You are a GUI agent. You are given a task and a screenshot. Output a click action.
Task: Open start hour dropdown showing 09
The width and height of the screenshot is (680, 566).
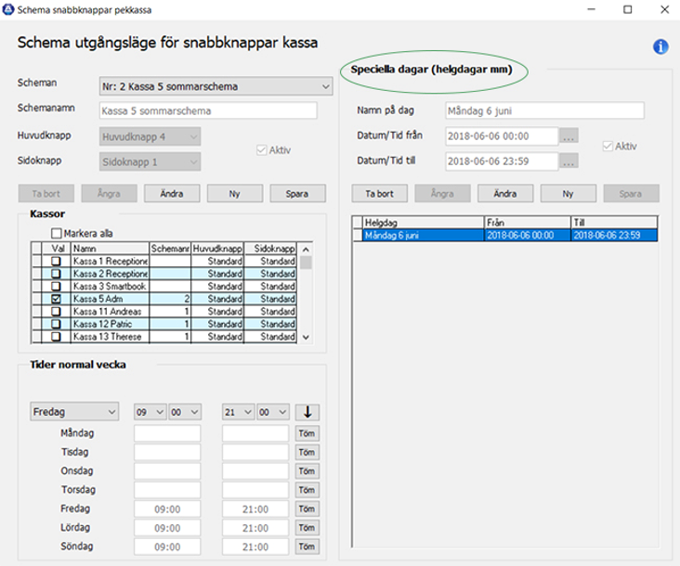[150, 412]
